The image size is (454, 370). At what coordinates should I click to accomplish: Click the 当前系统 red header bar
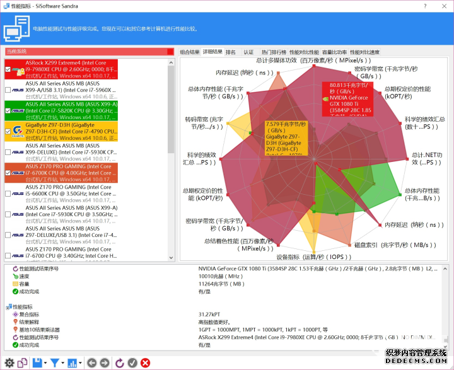90,52
